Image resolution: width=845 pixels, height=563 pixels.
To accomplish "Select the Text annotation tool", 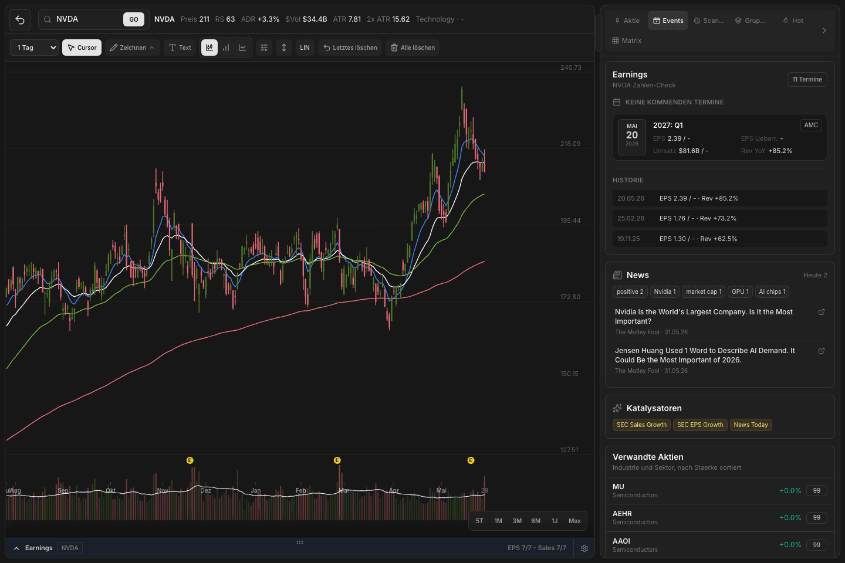I will pos(180,48).
